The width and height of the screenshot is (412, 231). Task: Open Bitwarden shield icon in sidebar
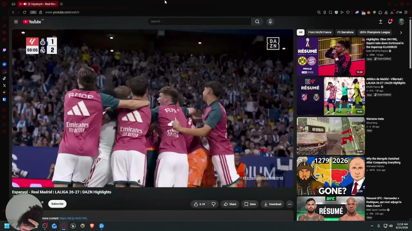[x=4, y=99]
